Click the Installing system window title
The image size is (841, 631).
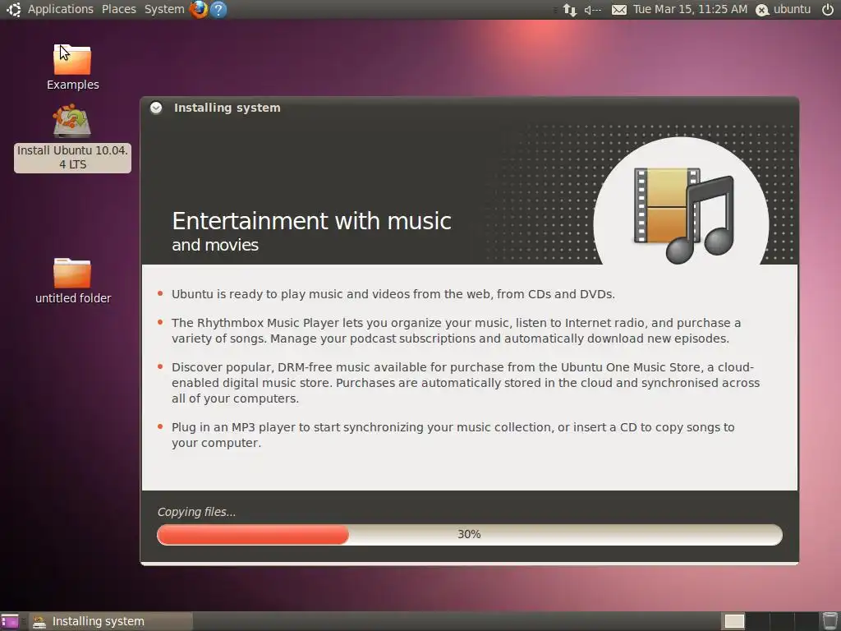point(227,108)
